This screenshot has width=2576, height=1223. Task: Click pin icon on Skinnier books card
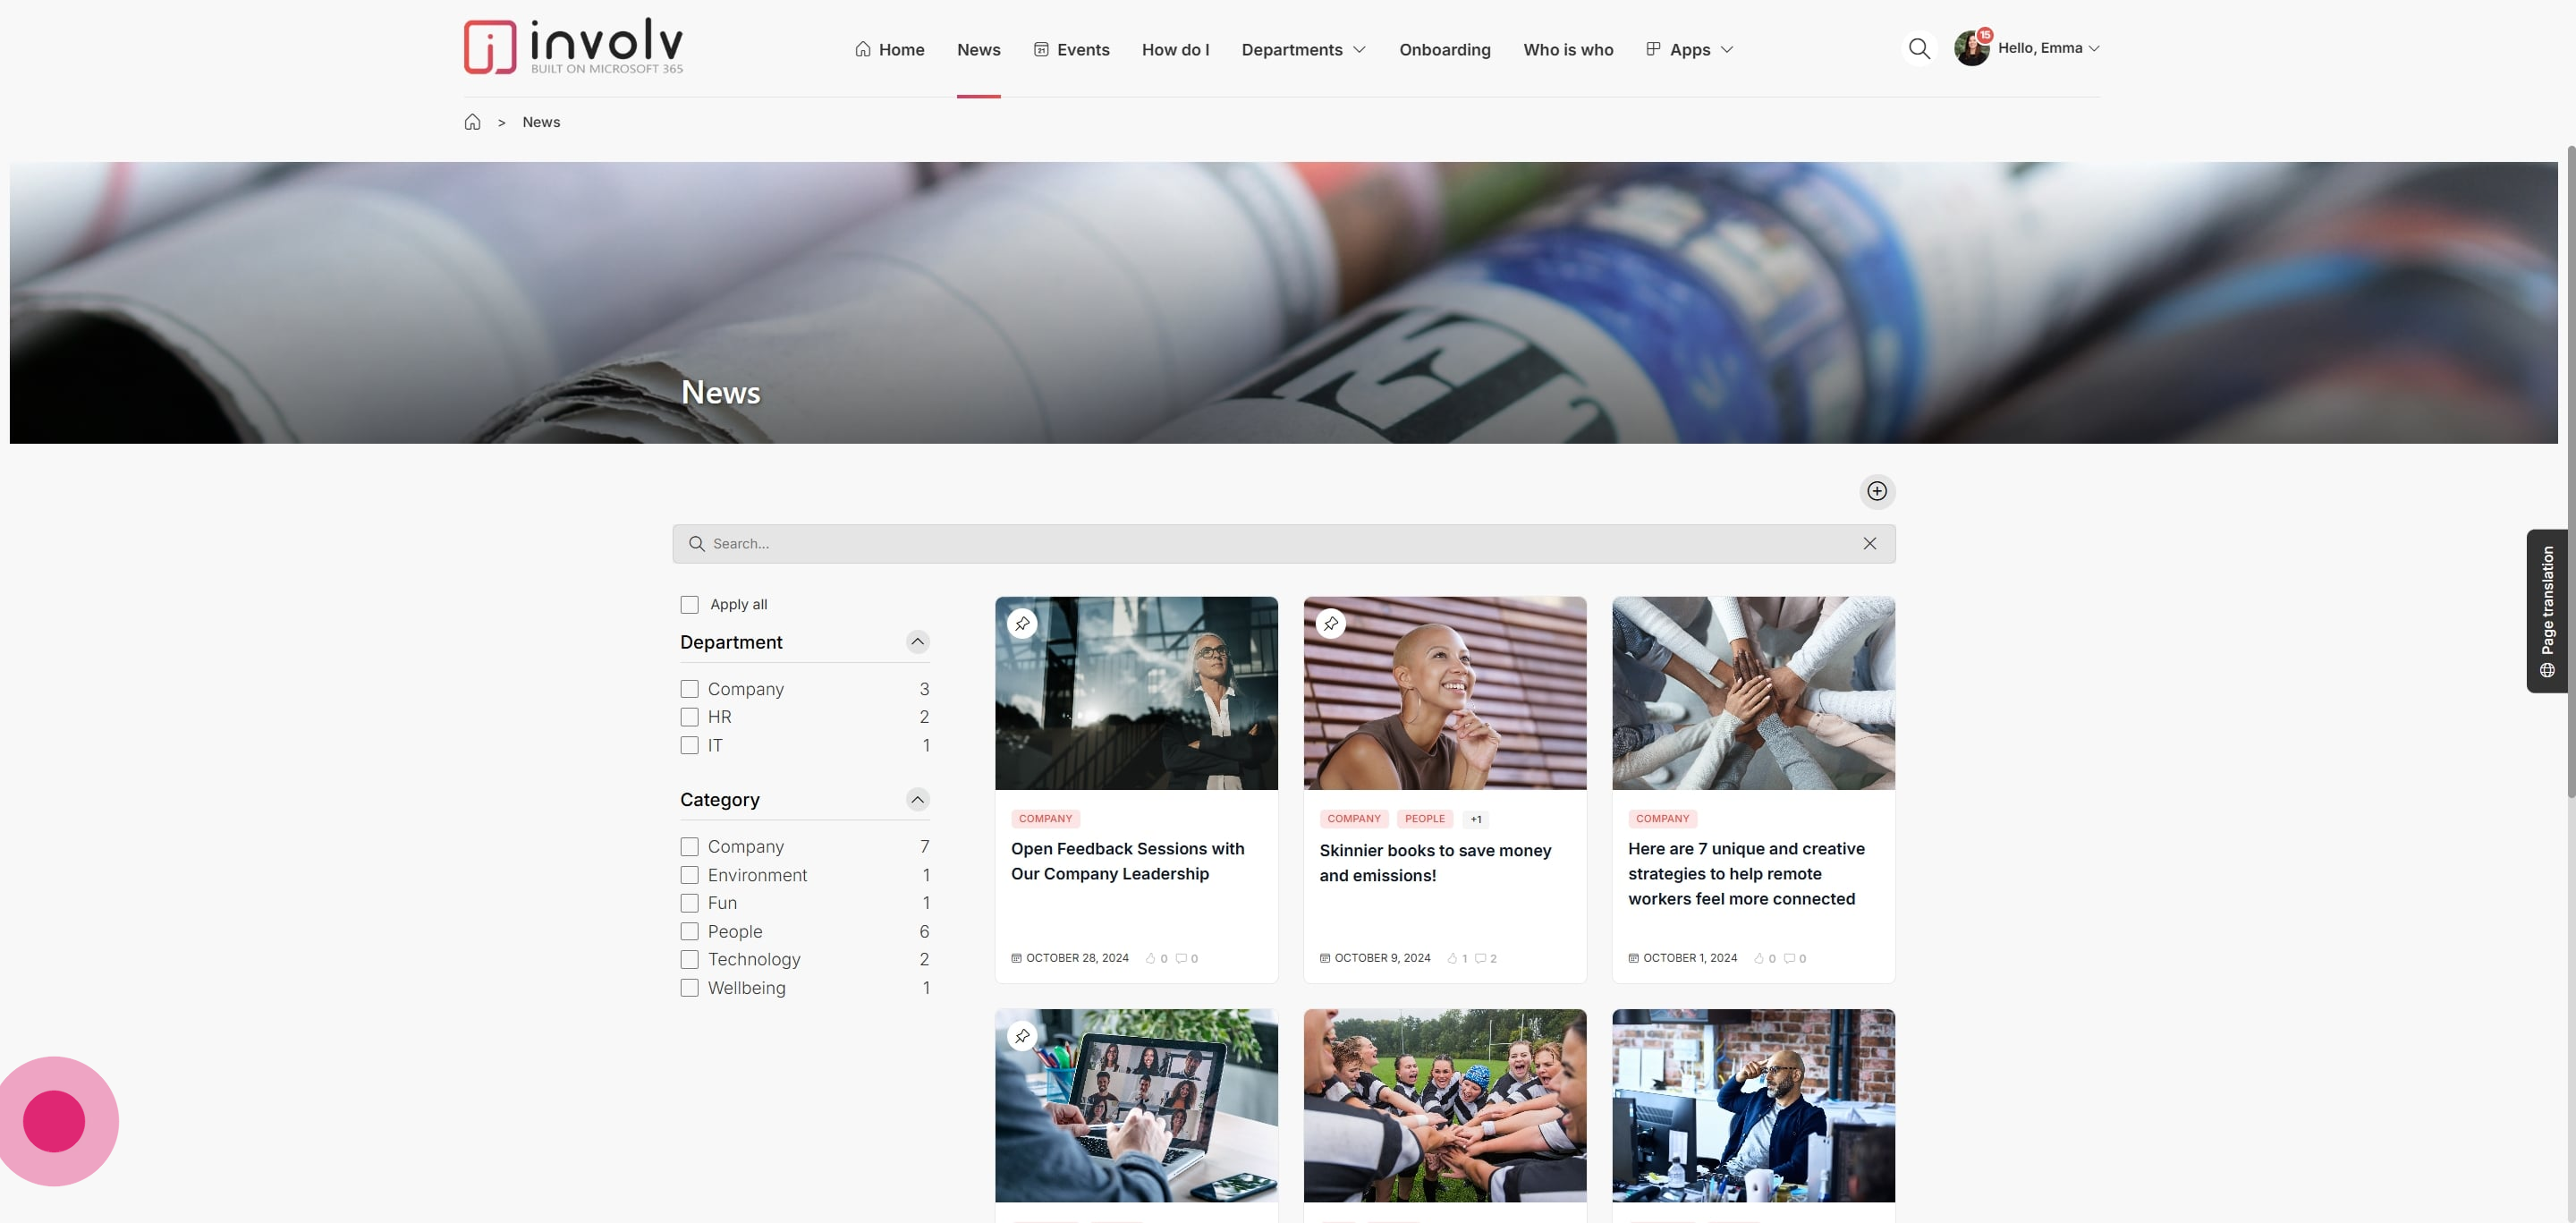[x=1330, y=623]
